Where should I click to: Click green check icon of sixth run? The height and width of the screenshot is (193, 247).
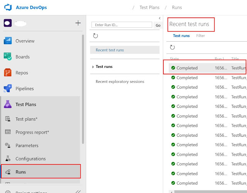tap(173, 116)
